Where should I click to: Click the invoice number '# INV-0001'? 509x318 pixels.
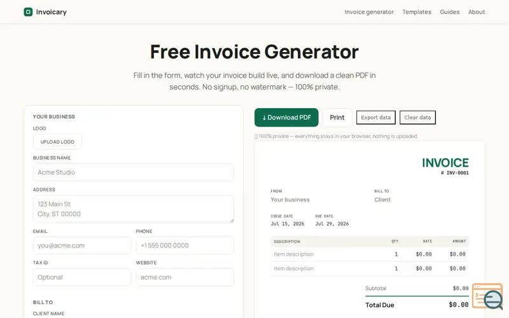[x=454, y=173]
